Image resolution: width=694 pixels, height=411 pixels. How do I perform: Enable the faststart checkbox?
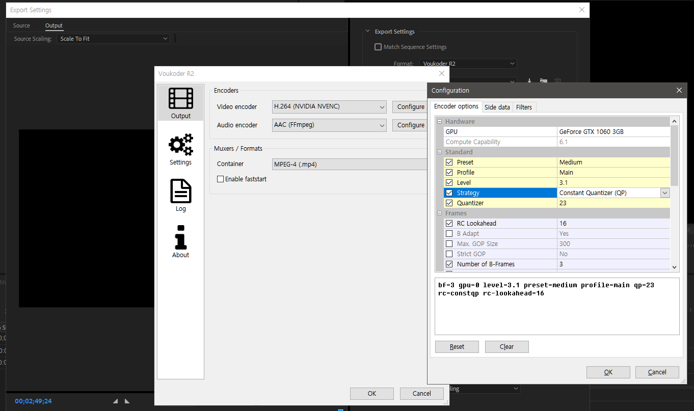click(221, 179)
